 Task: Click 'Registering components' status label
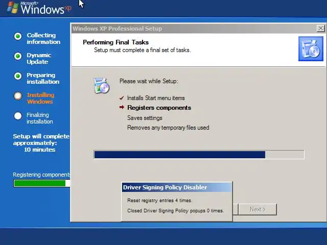(41, 175)
